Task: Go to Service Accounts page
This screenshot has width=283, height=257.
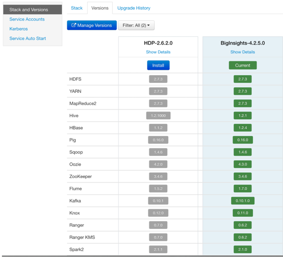Action: click(x=27, y=19)
